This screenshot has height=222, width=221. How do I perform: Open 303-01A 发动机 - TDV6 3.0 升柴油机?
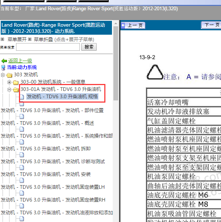point(61,89)
